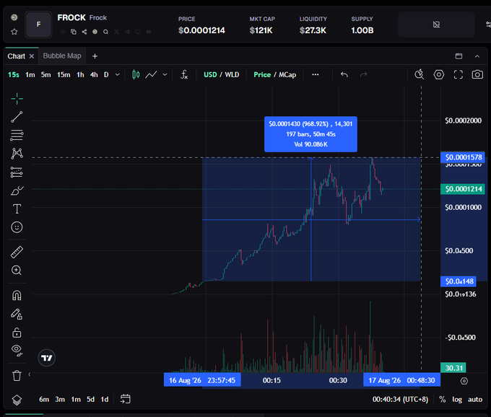491x417 pixels.
Task: Open the quick search icon in toolbar
Action: [419, 74]
